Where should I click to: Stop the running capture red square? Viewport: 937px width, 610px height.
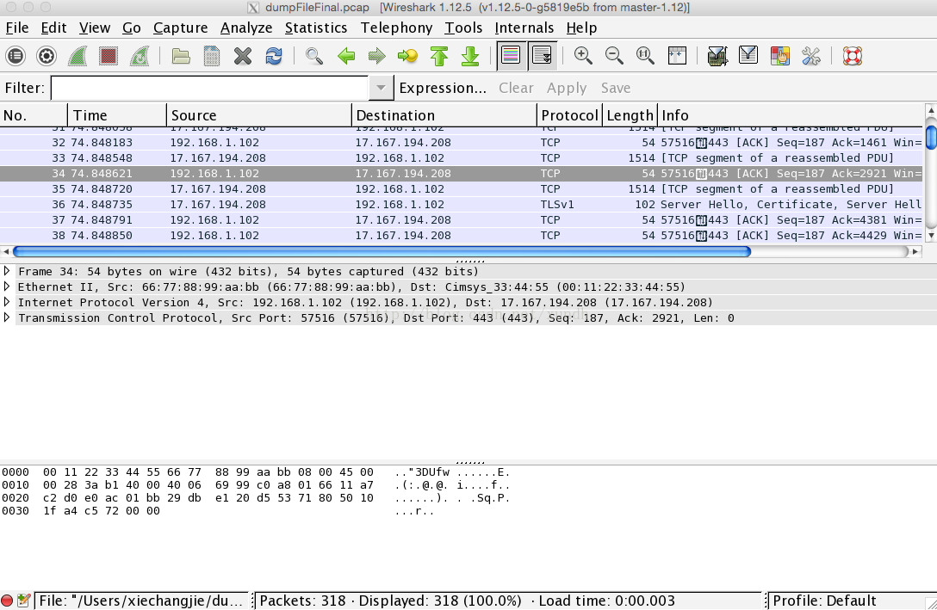click(109, 56)
